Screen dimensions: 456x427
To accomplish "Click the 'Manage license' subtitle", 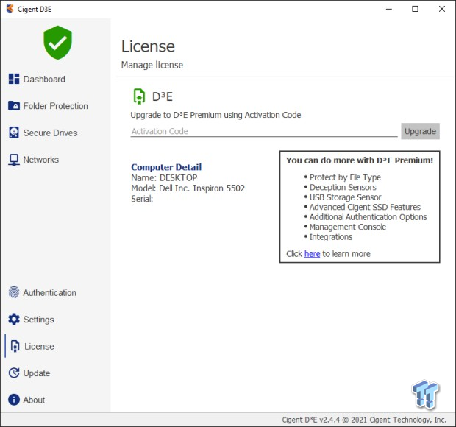I will (152, 65).
